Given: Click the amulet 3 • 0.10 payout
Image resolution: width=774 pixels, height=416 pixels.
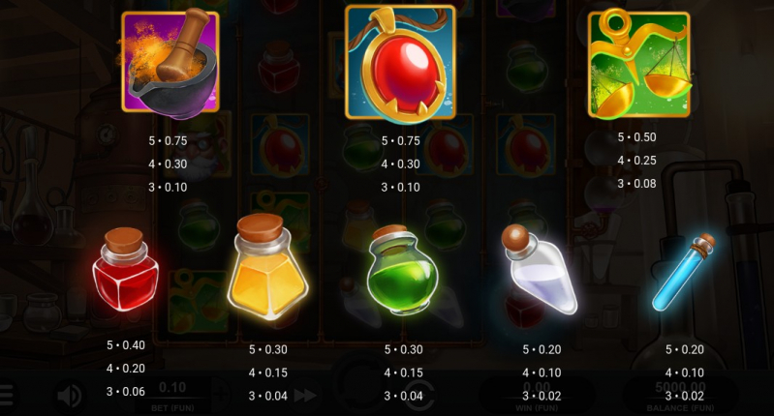Looking at the screenshot, I should point(400,188).
